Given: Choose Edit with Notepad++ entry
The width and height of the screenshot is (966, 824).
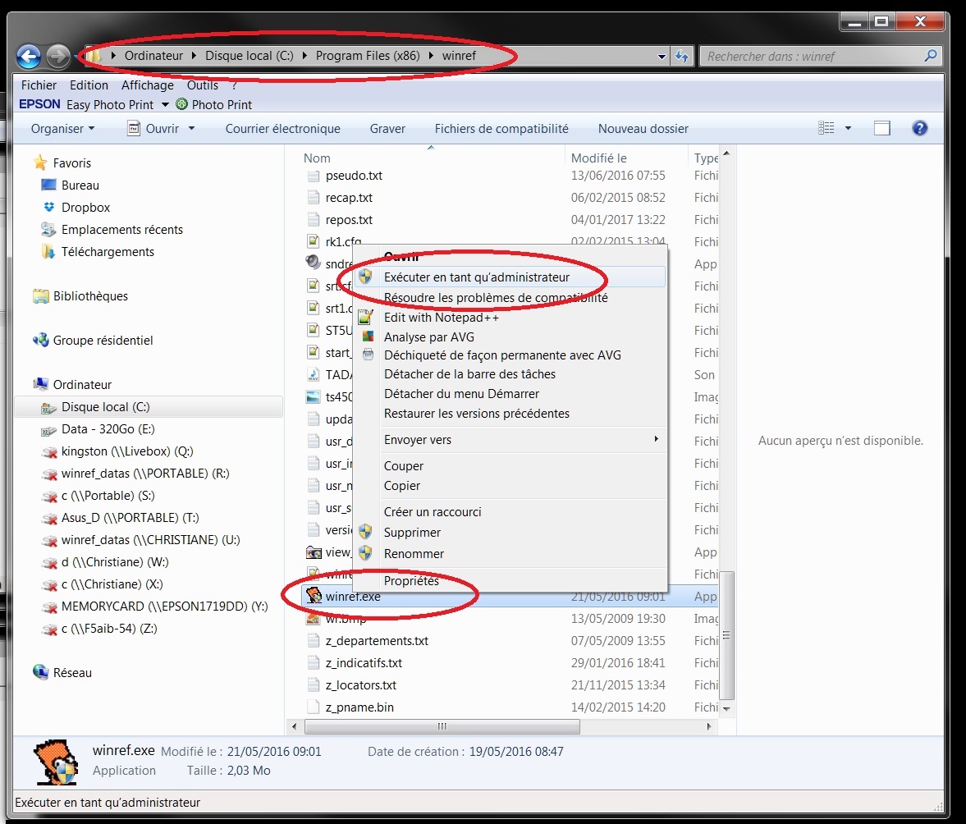Looking at the screenshot, I should [510, 317].
